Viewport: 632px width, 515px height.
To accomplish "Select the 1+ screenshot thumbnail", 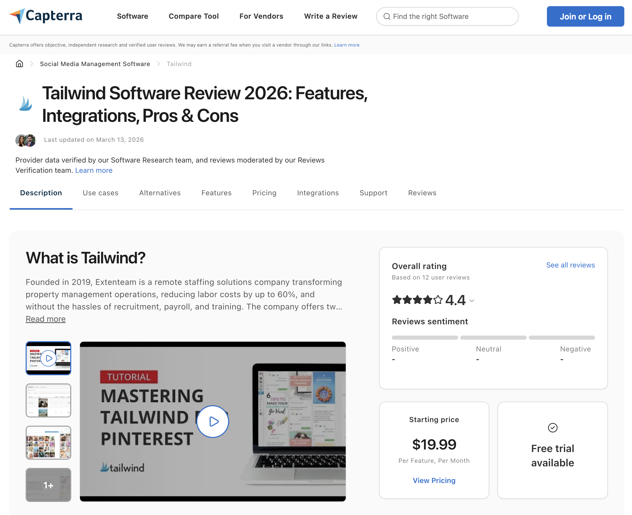I will click(48, 485).
